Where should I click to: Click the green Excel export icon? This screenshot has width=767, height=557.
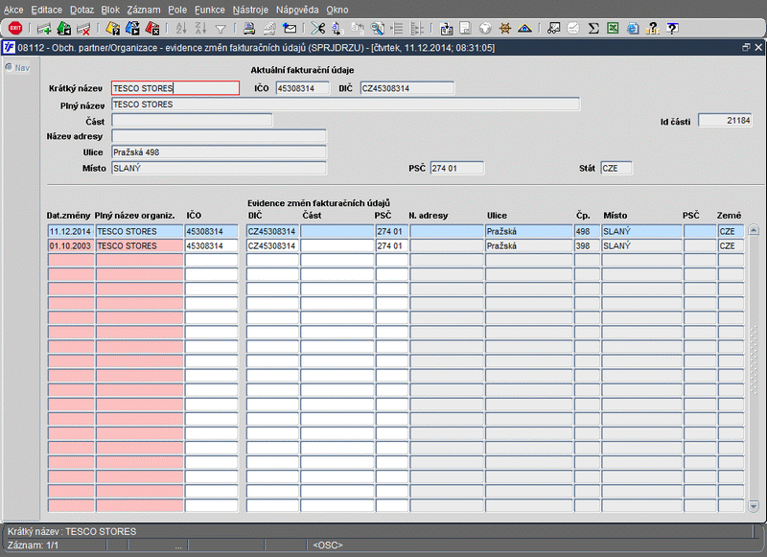click(x=613, y=29)
